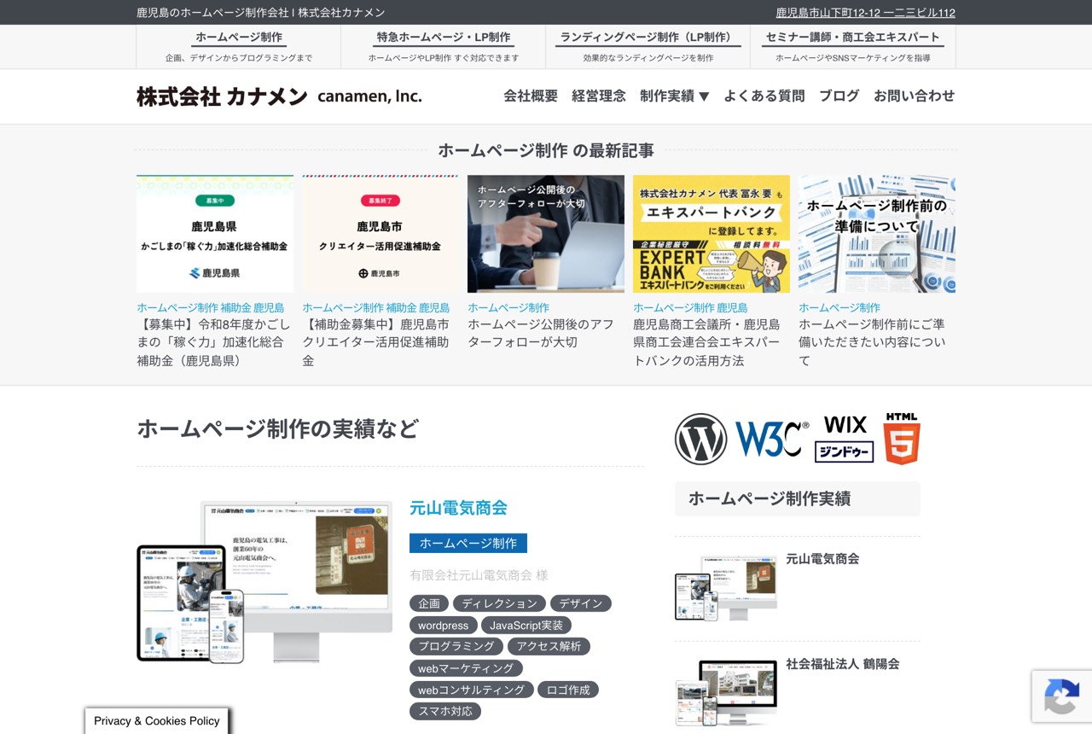Open お問い合わせ contact page
This screenshot has height=734, width=1092.
point(915,96)
